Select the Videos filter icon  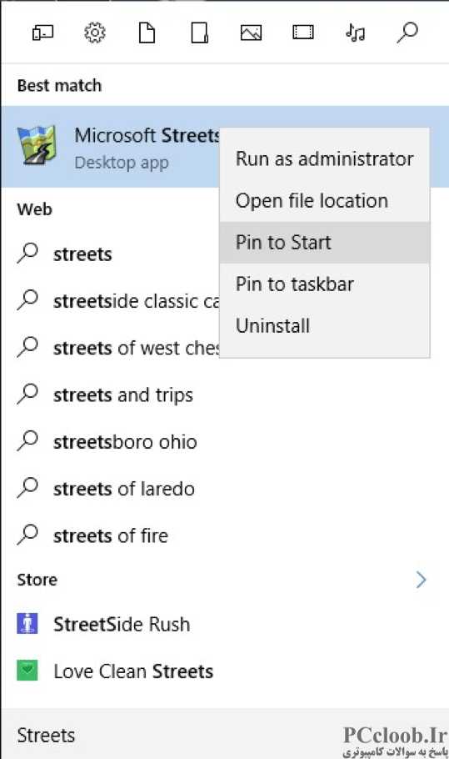pyautogui.click(x=303, y=33)
